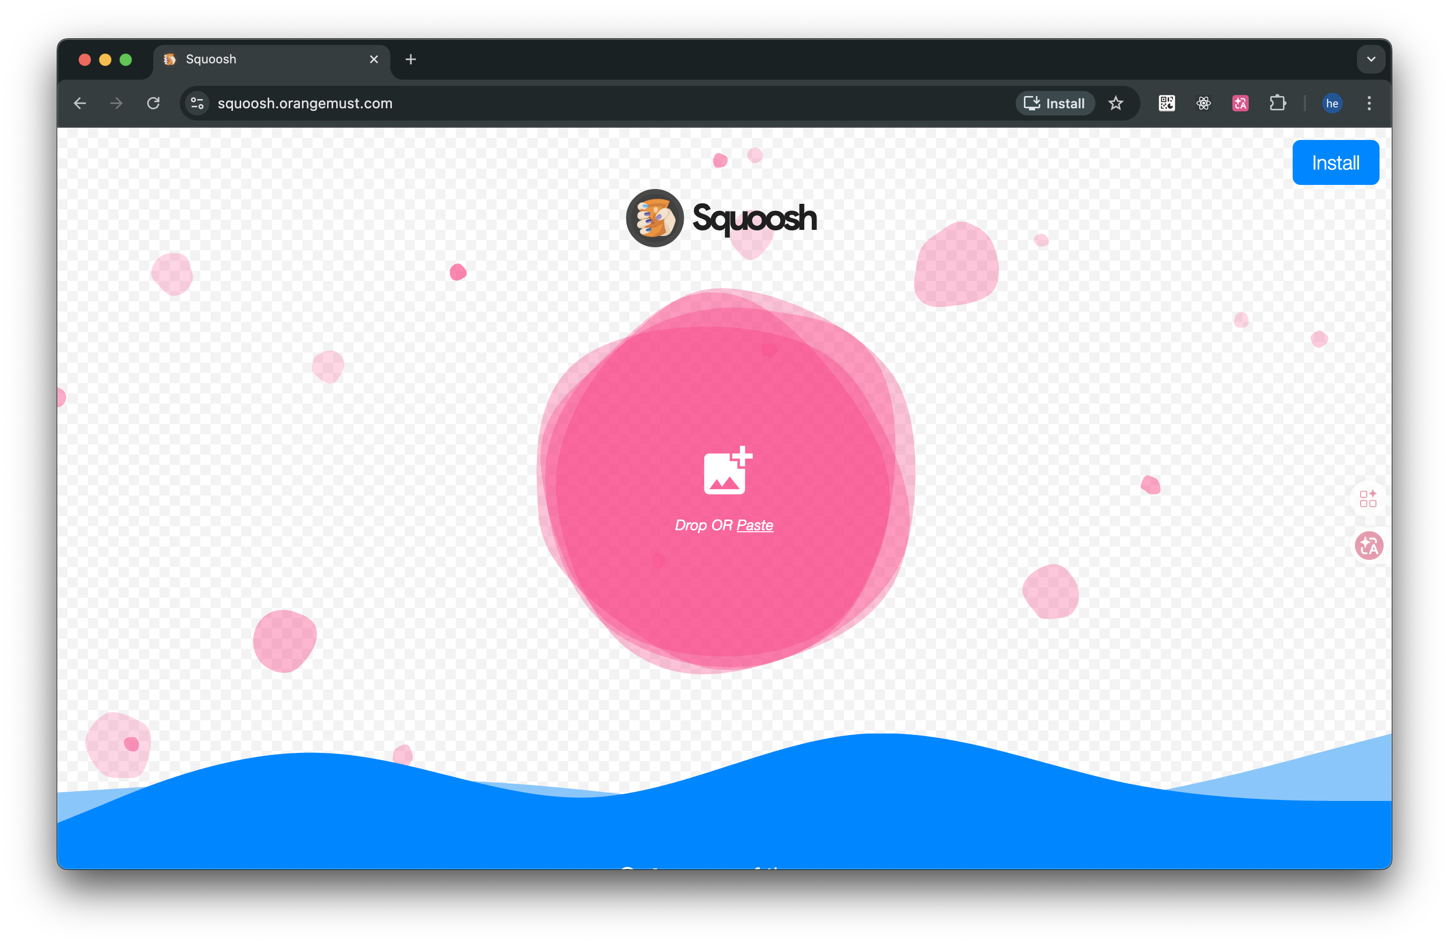
Task: Navigate back using the browser arrow
Action: click(80, 103)
